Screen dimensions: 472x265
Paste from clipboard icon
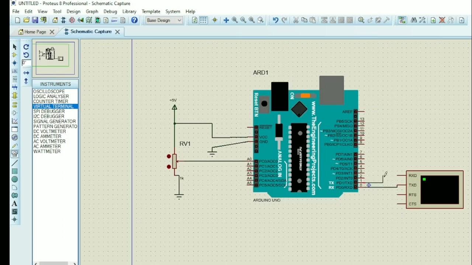[313, 20]
